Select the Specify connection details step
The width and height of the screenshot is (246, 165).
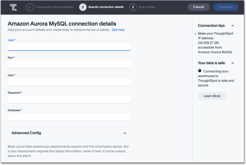106,7
